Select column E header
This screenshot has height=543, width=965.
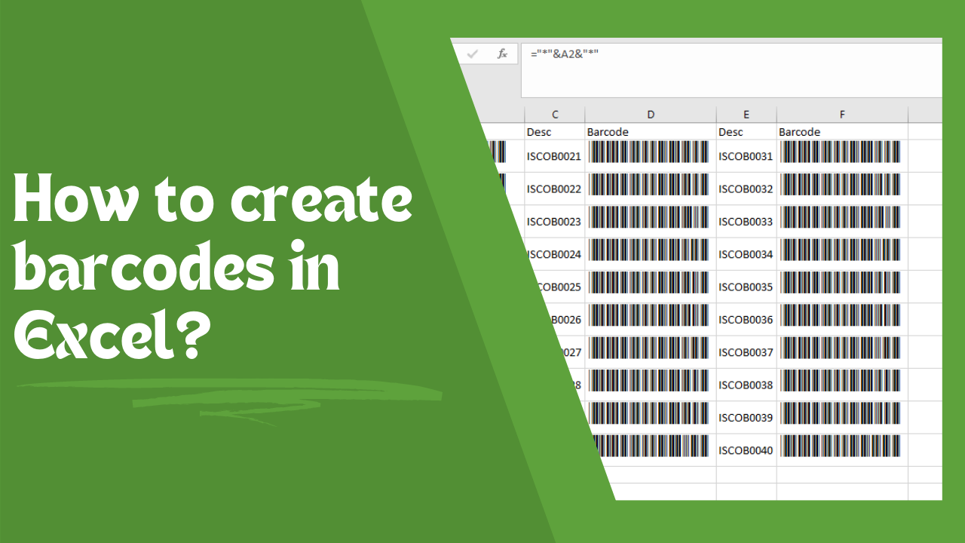click(x=746, y=115)
